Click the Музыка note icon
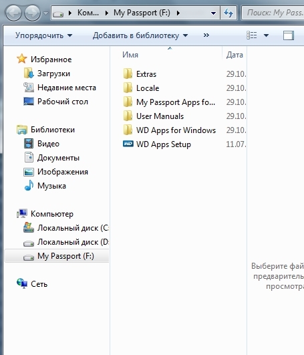This screenshot has height=355, width=304. (x=29, y=185)
